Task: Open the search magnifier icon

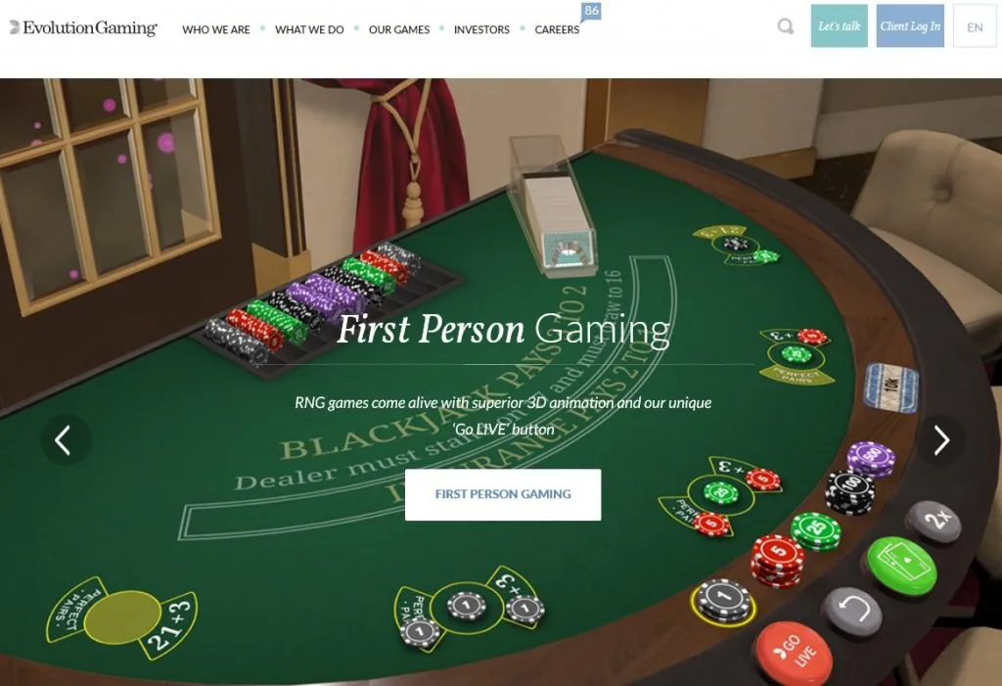Action: tap(786, 26)
